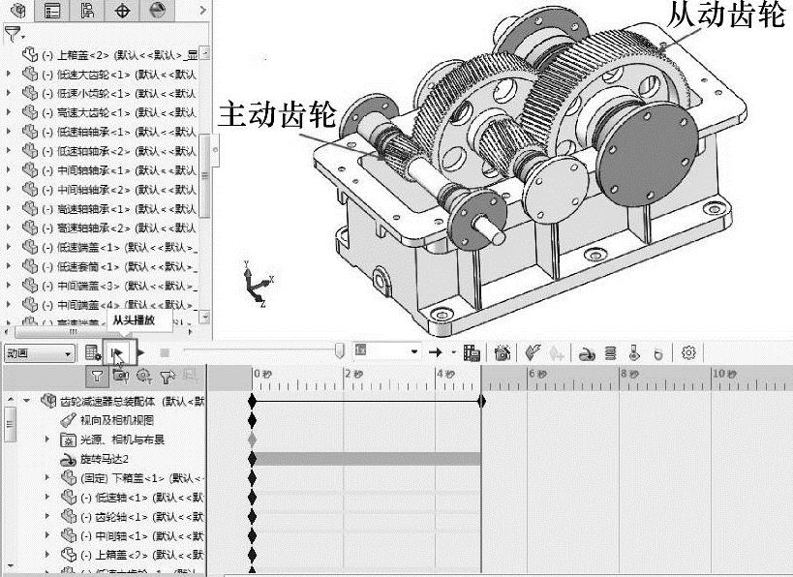Switch to the PropertyManager tab
This screenshot has width=793, height=577.
tap(52, 10)
